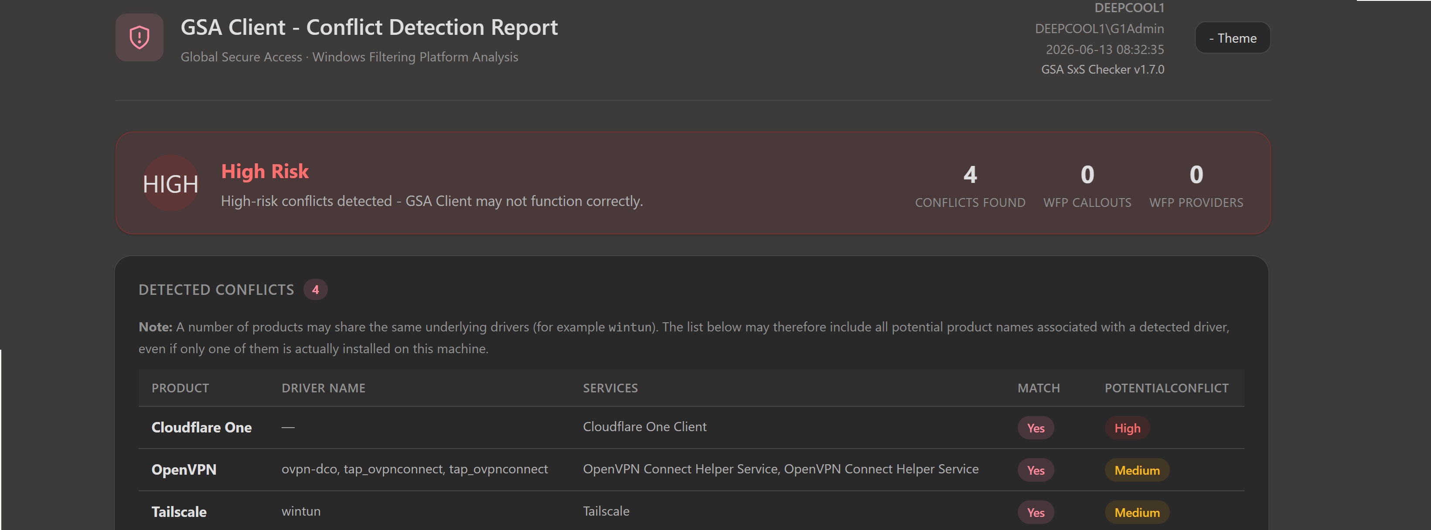This screenshot has height=530, width=1431.
Task: Click the Yes badge in Cloudflare One row
Action: point(1036,428)
